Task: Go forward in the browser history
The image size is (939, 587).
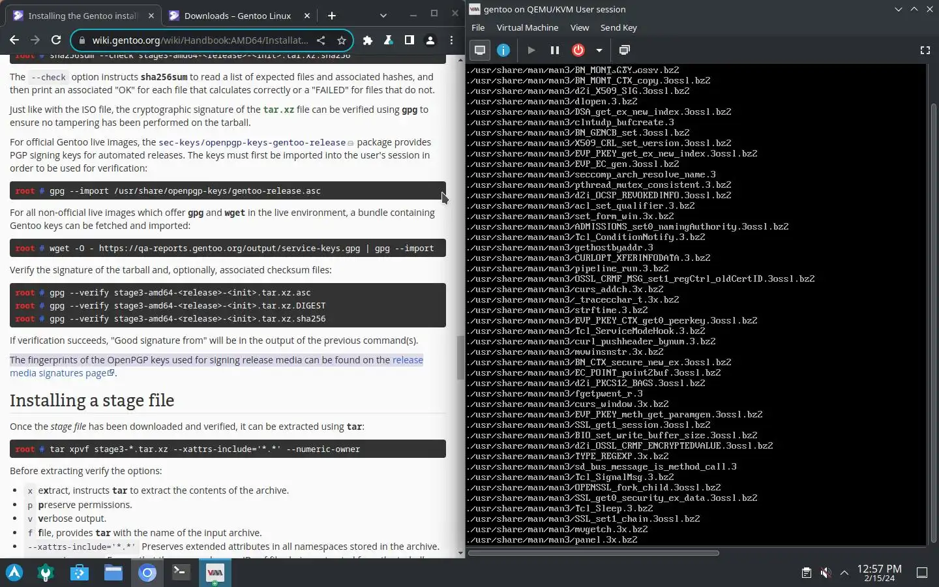Action: (35, 40)
